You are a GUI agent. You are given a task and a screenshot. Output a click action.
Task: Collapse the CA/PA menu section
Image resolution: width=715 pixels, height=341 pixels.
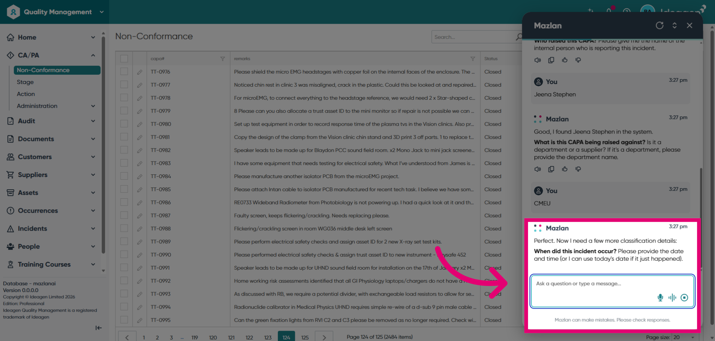93,55
